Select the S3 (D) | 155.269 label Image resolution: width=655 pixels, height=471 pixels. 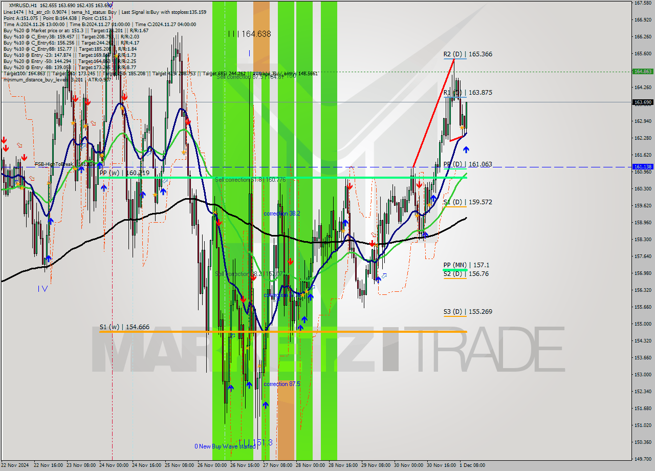click(x=468, y=312)
